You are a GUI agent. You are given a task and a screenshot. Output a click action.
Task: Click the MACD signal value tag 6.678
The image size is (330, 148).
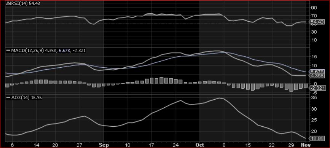[x=317, y=72]
